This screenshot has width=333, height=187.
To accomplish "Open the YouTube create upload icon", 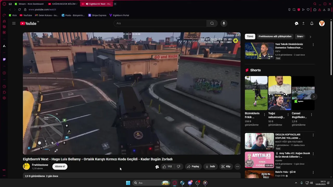I will (x=303, y=23).
